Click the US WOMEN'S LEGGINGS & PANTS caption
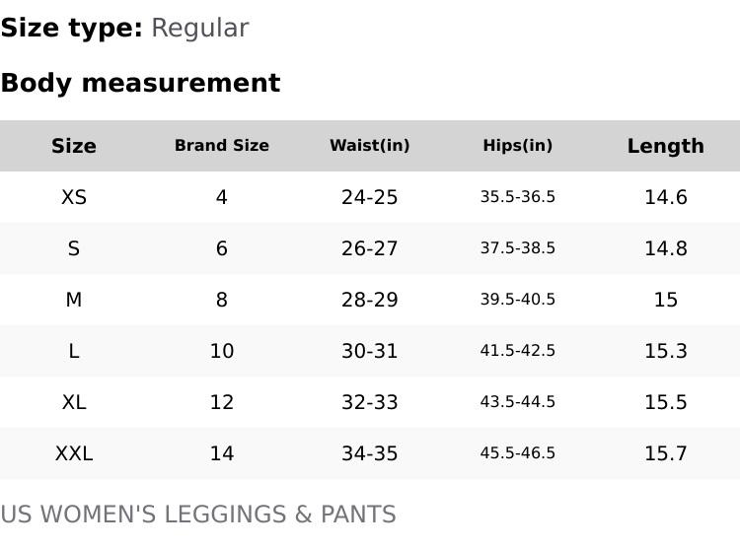The height and width of the screenshot is (550, 740). [197, 515]
